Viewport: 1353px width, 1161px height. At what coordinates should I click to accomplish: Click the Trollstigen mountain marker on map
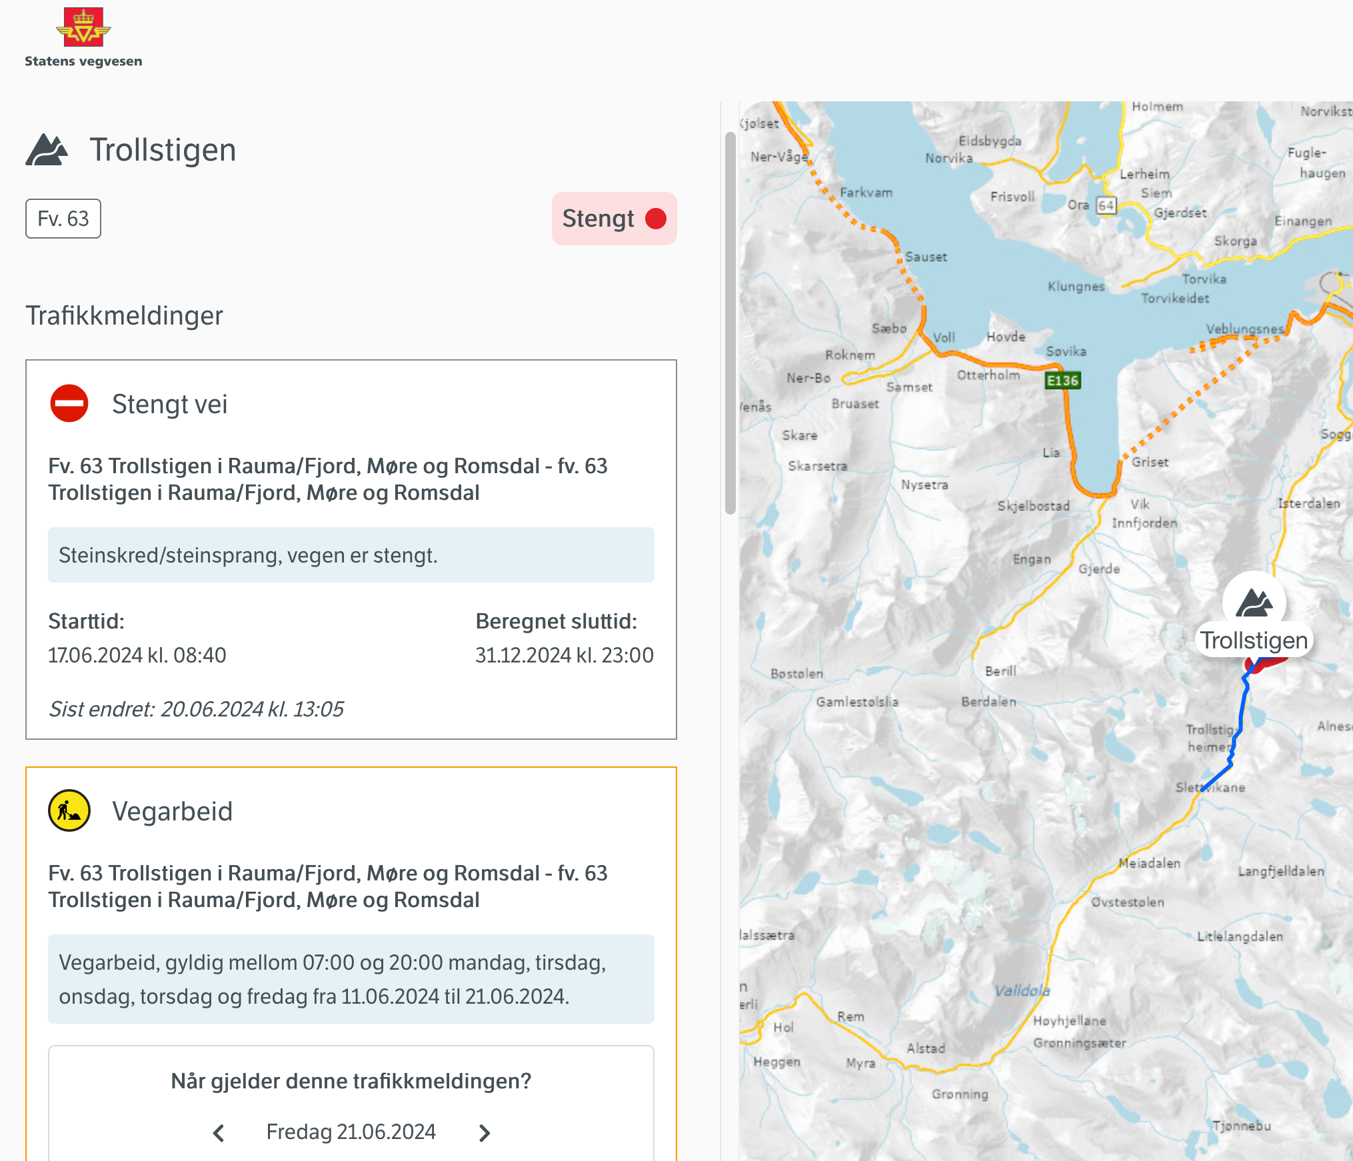click(x=1254, y=602)
